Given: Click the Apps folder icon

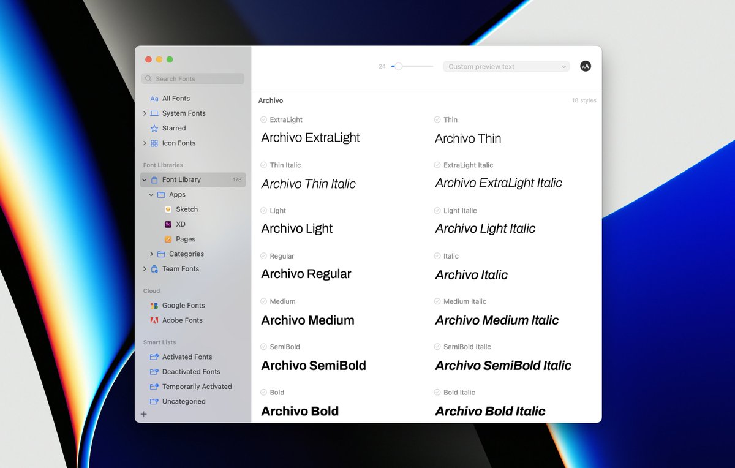Looking at the screenshot, I should (161, 195).
